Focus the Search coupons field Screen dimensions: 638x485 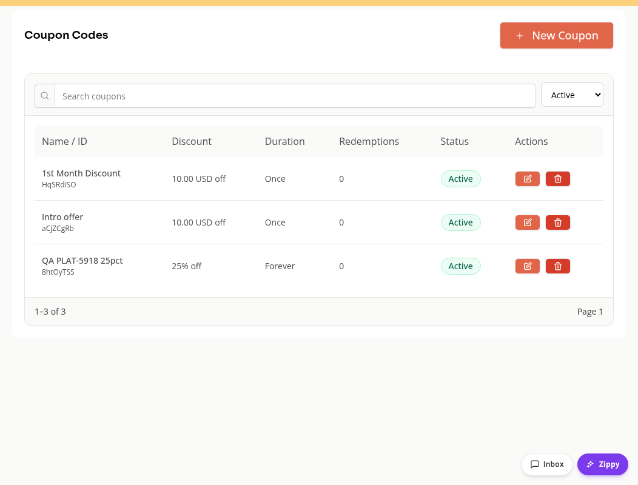[295, 96]
